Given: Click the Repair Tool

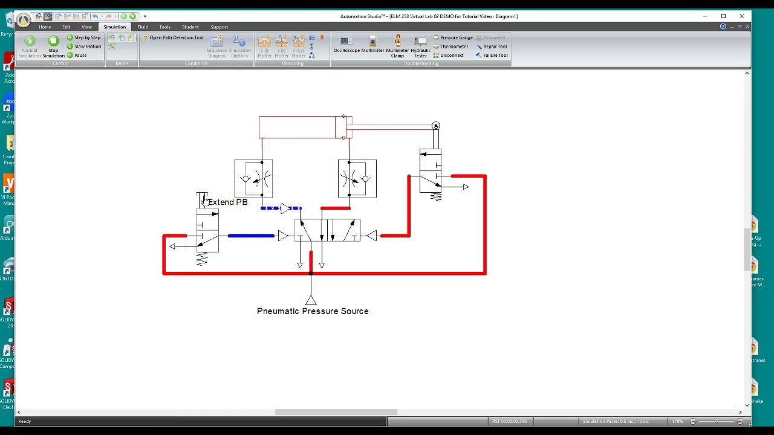Looking at the screenshot, I should click(491, 47).
